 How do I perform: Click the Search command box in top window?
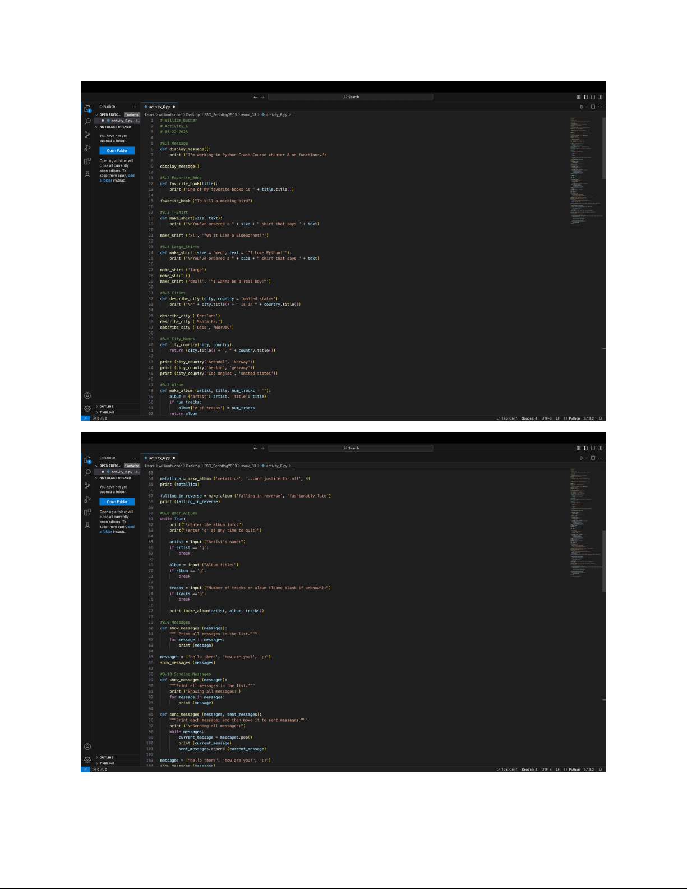tap(351, 97)
